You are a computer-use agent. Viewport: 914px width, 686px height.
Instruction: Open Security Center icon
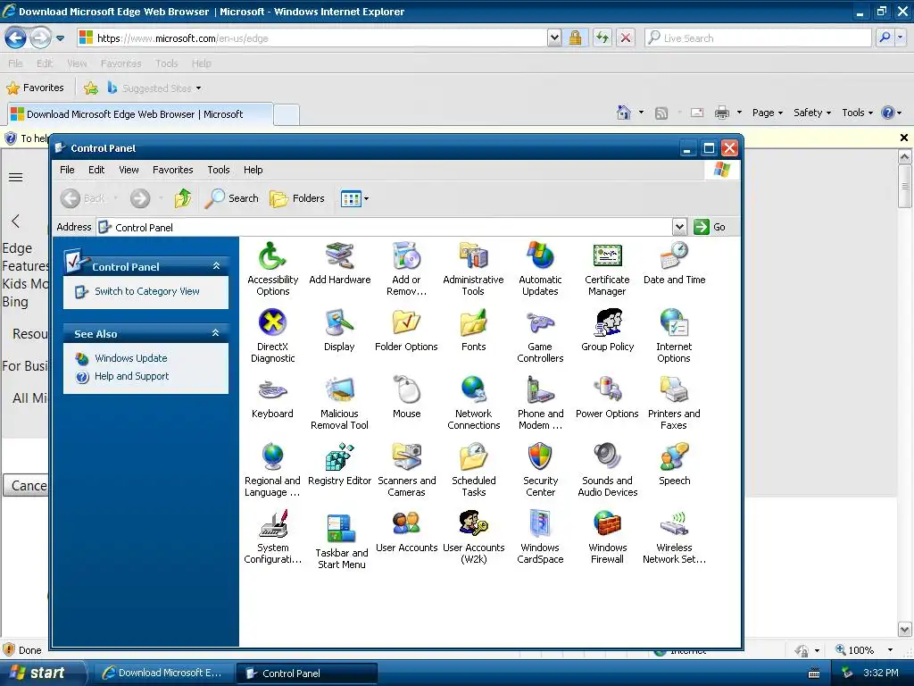click(540, 457)
